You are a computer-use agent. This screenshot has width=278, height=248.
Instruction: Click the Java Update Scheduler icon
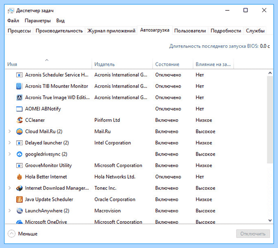19,199
